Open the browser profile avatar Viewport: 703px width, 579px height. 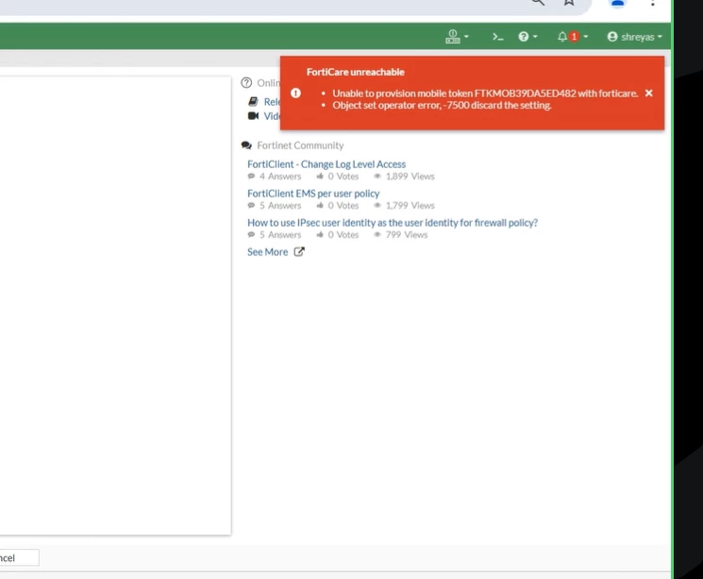click(x=617, y=3)
